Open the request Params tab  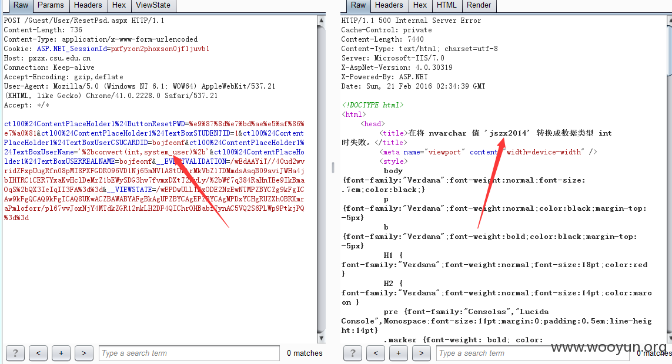click(51, 5)
